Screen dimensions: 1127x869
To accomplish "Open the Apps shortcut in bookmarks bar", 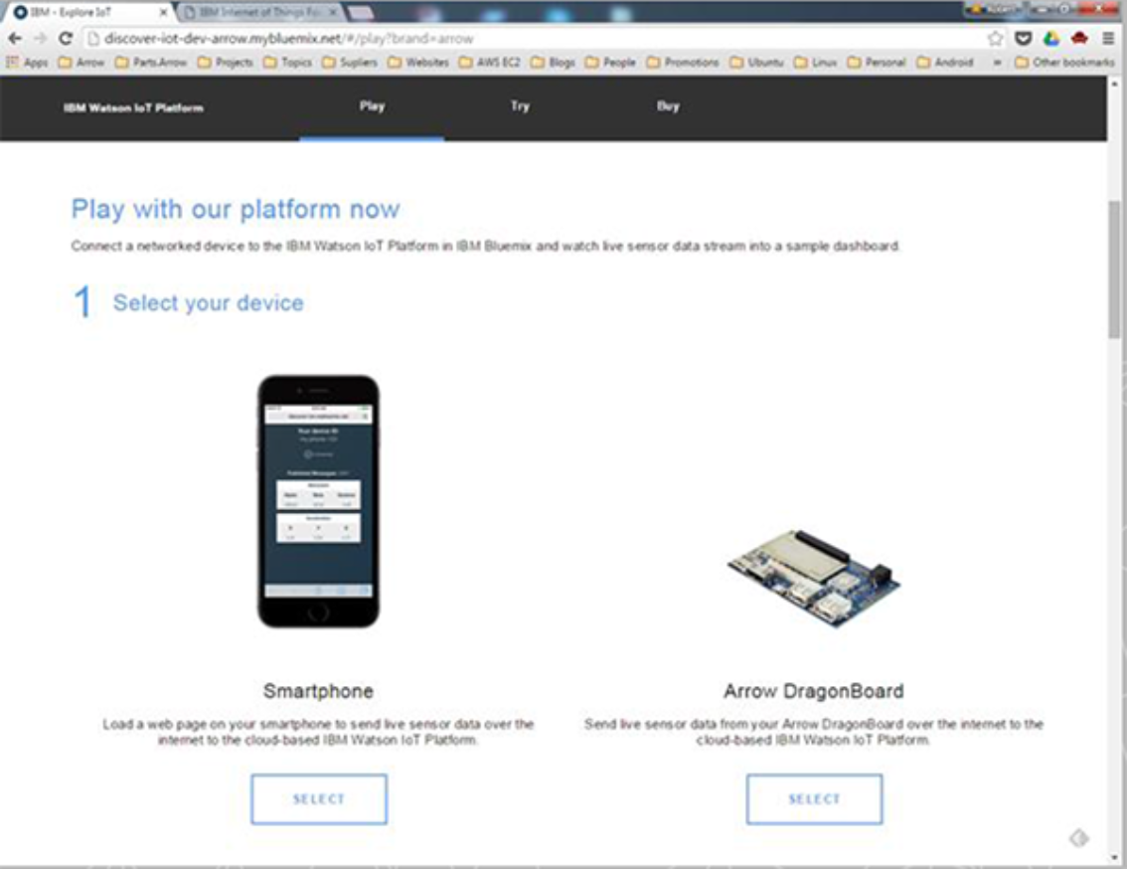I will [28, 62].
